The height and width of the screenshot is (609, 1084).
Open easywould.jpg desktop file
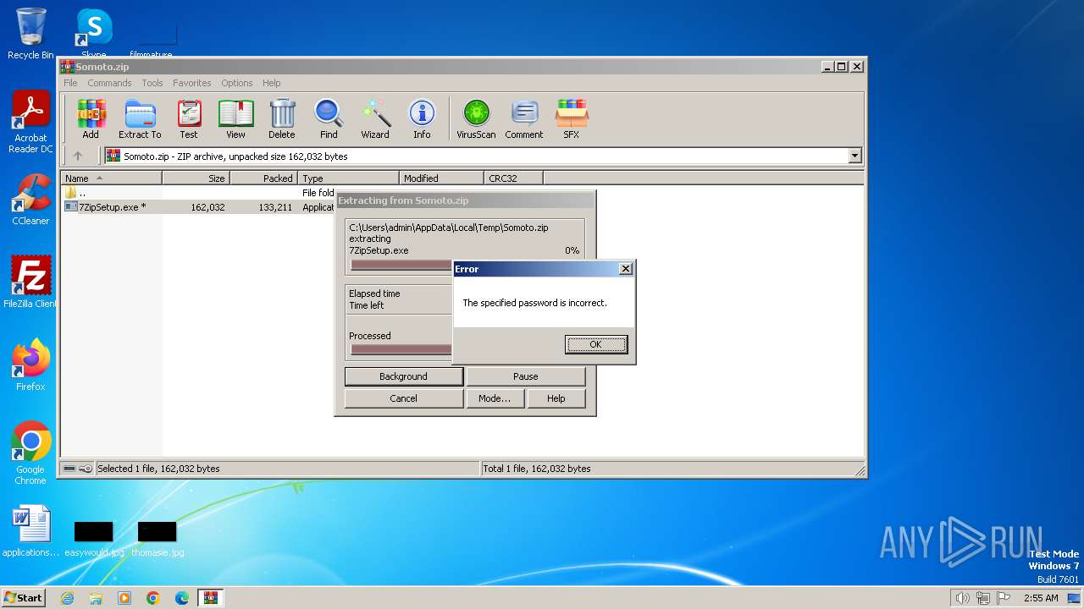click(94, 539)
